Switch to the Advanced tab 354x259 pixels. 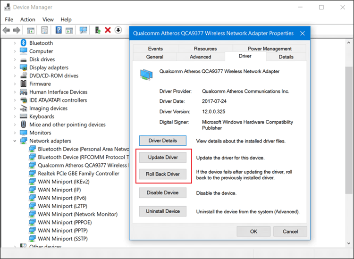pos(201,57)
